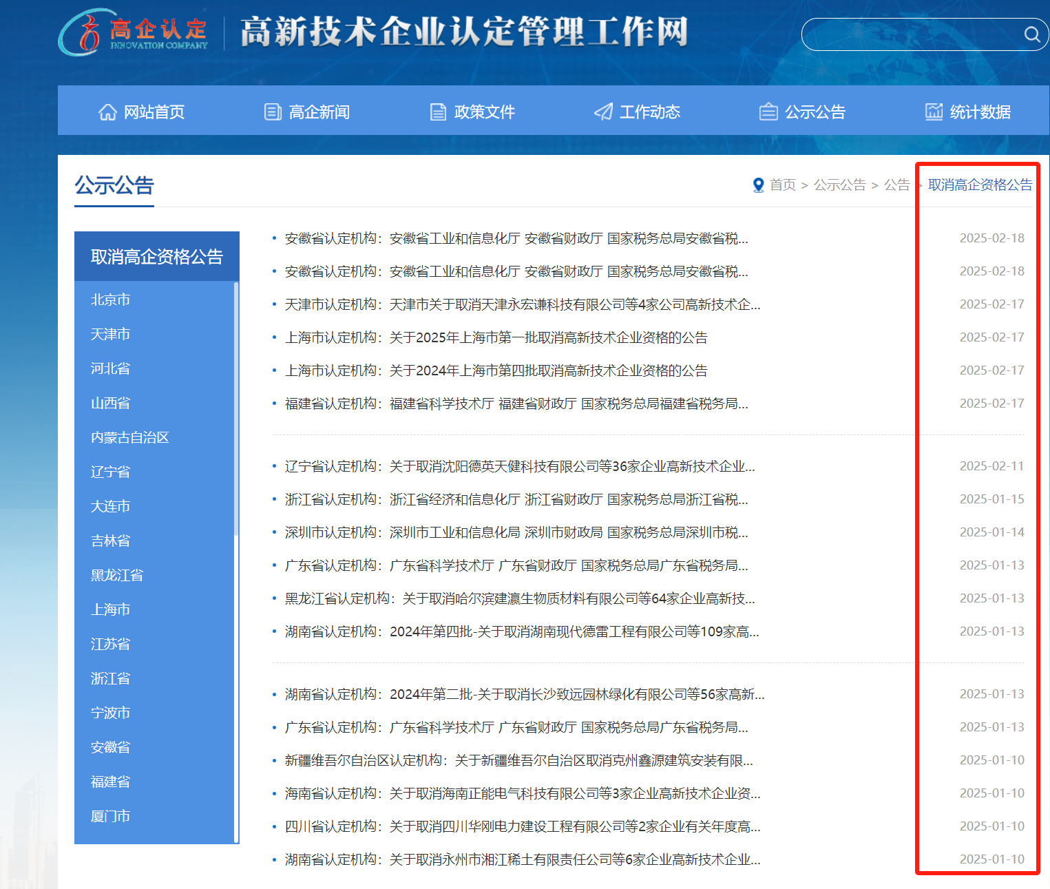Screen dimensions: 1050x889
Task: Click the 高新技术企业认定管理工作网 site title
Action: (465, 32)
